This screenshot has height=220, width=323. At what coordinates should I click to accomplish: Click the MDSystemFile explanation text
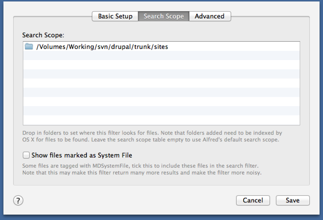[140, 166]
